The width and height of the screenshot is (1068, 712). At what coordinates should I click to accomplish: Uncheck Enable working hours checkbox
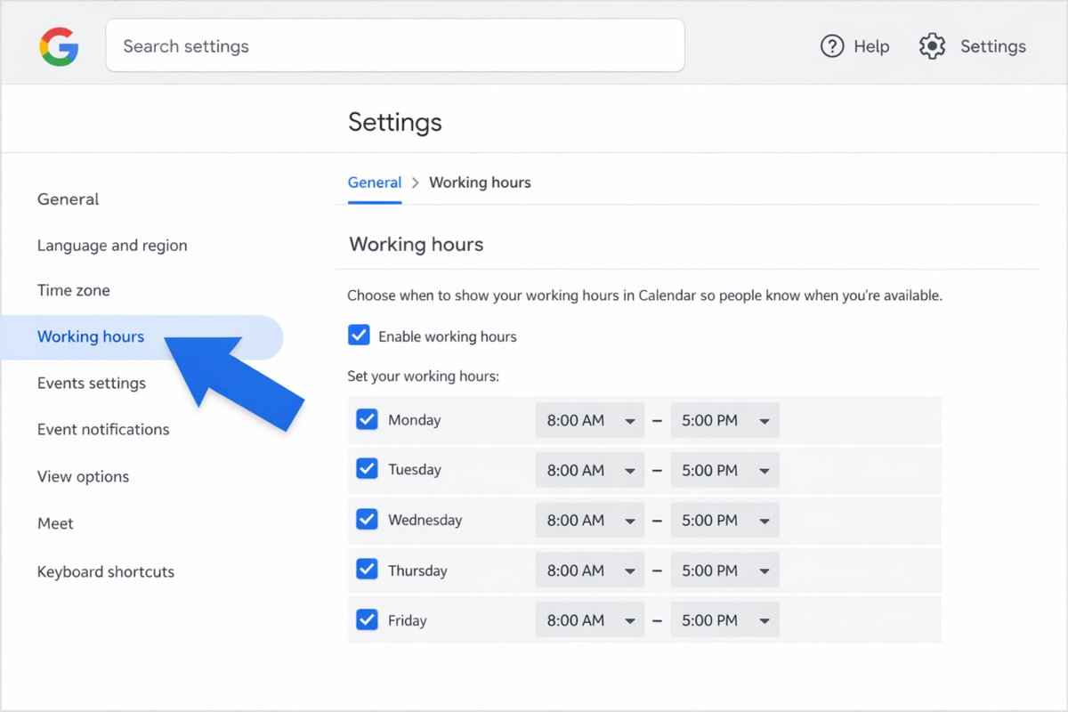coord(359,336)
